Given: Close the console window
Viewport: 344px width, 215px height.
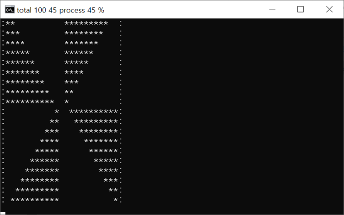Looking at the screenshot, I should tap(329, 9).
